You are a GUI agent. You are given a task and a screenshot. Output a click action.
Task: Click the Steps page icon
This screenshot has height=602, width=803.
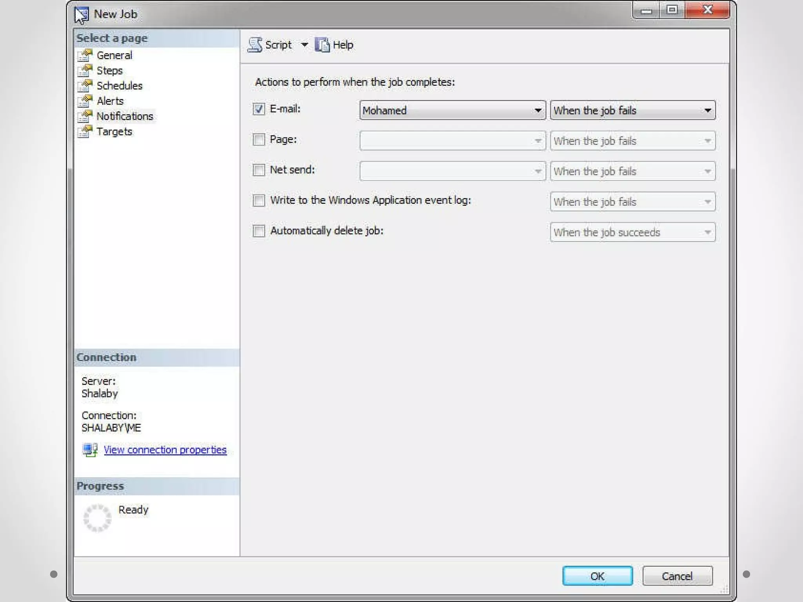(85, 71)
